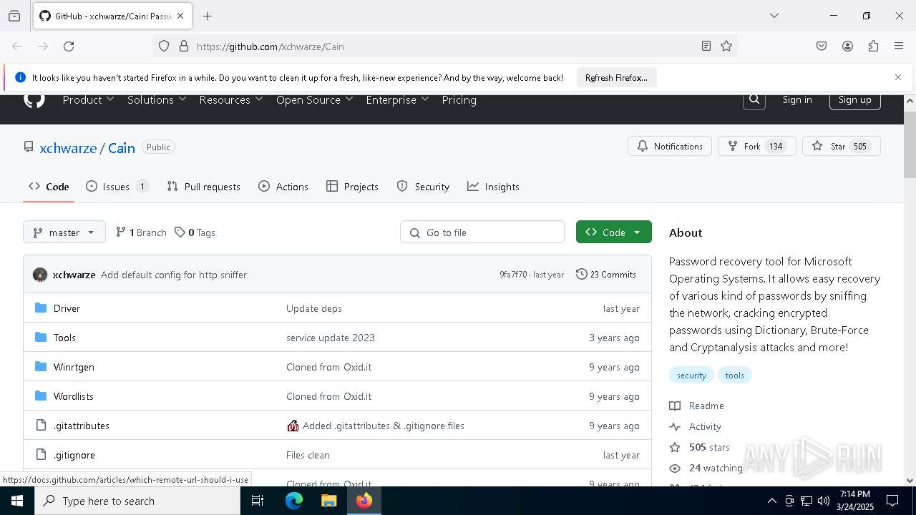Open Firefox Pocket save icon
Viewport: 916px width, 515px height.
(822, 46)
